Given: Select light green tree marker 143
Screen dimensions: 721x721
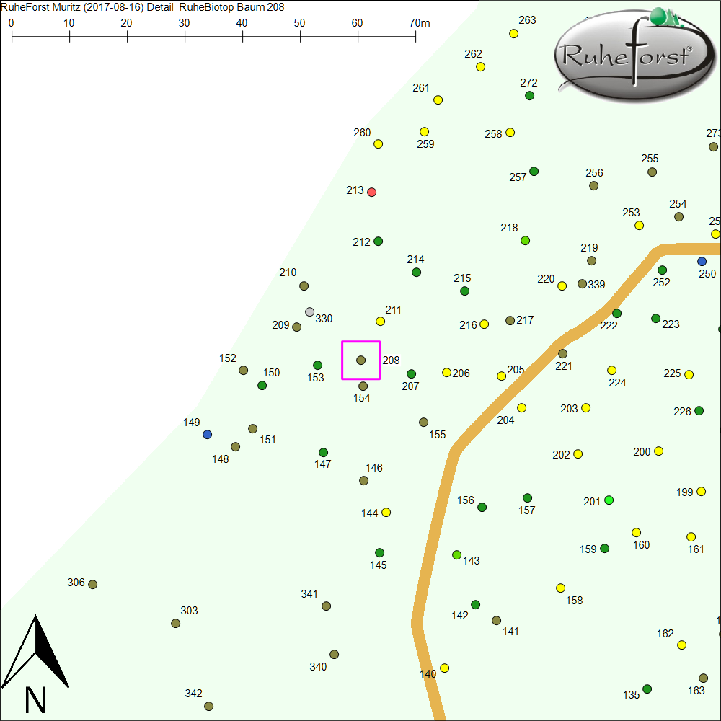Looking at the screenshot, I should point(456,554).
